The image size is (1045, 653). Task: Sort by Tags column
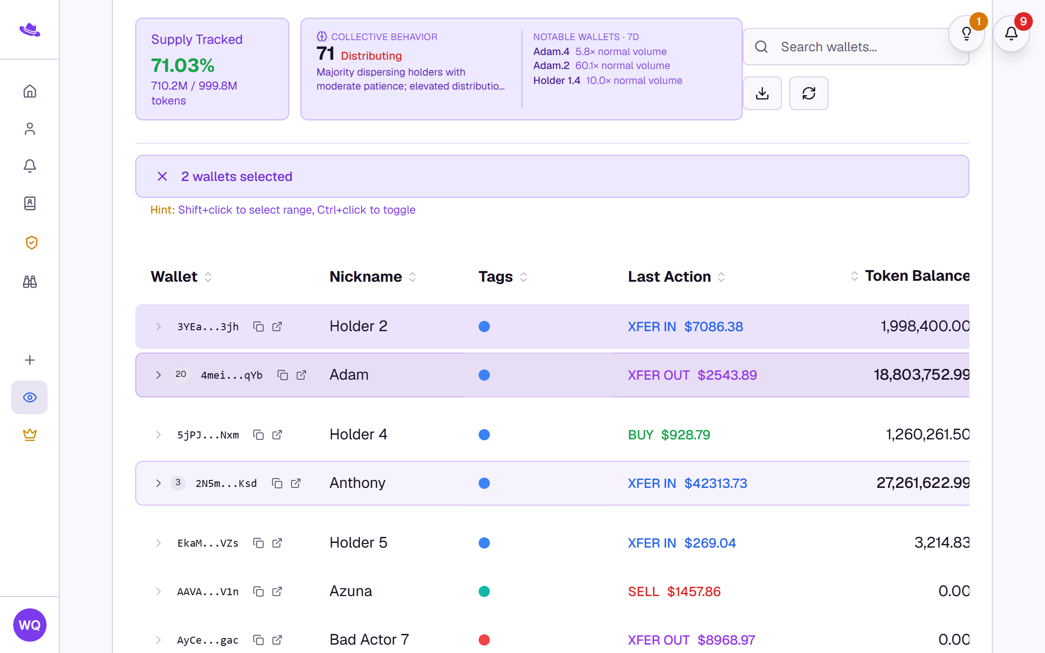503,277
